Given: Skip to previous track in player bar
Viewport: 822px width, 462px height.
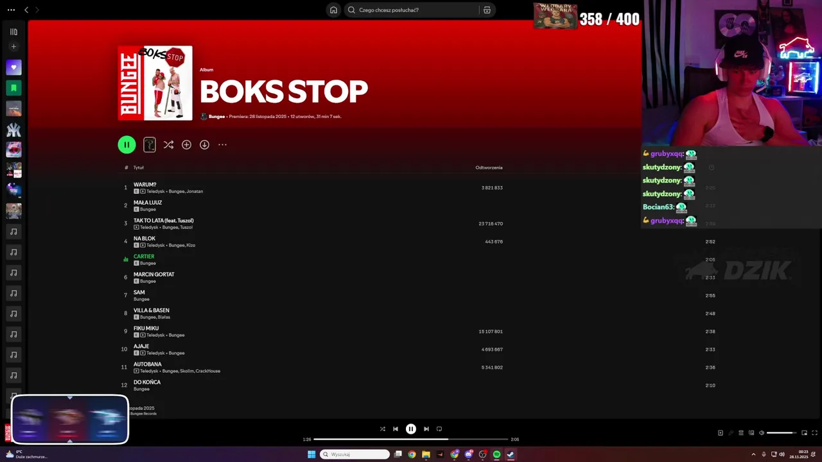Looking at the screenshot, I should point(396,429).
